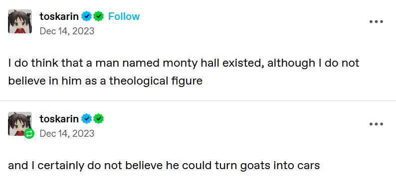Click the Dec 14, 2023 date of first post
The height and width of the screenshot is (186, 396).
click(x=67, y=31)
